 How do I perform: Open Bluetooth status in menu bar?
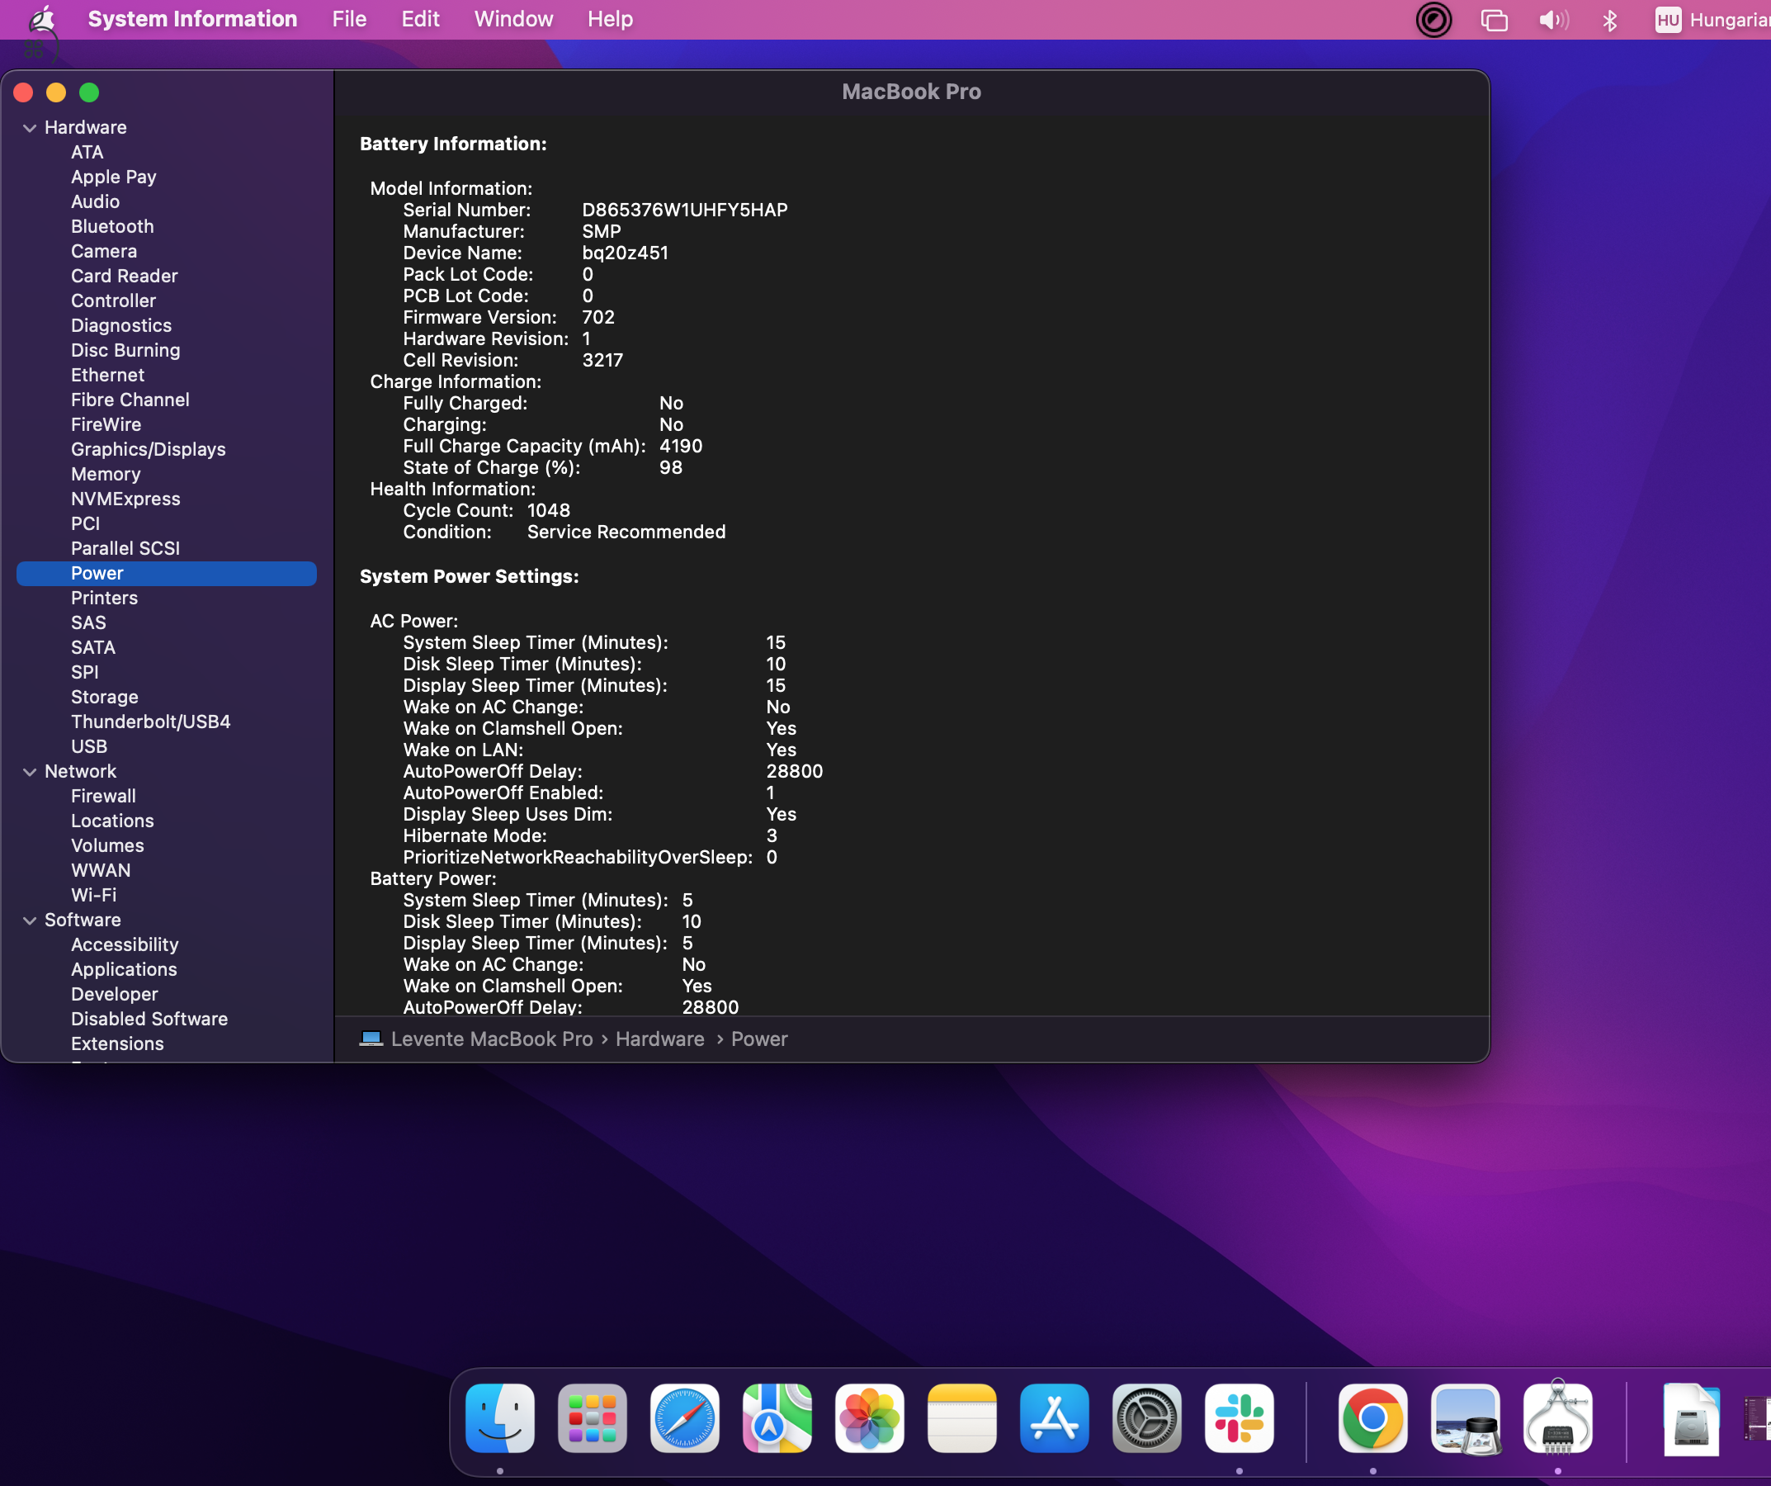[x=1609, y=20]
